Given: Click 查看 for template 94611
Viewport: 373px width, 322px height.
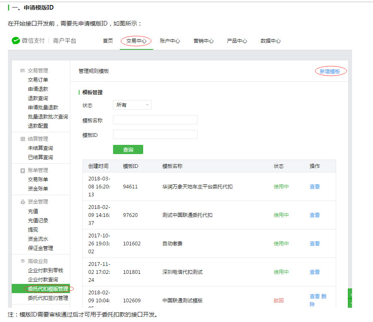Looking at the screenshot, I should [314, 187].
